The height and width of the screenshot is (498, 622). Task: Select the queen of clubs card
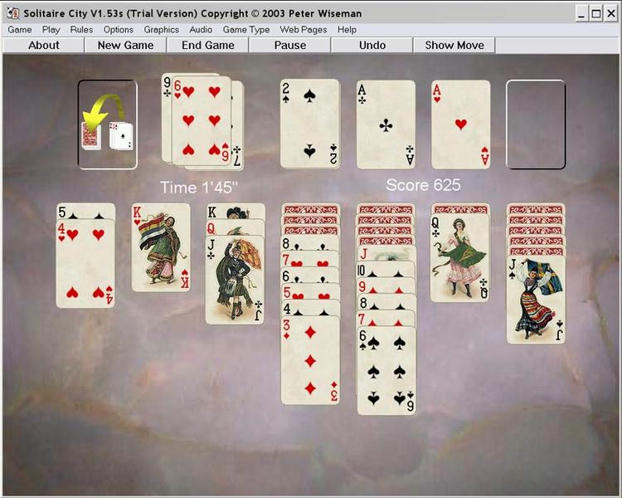point(460,258)
